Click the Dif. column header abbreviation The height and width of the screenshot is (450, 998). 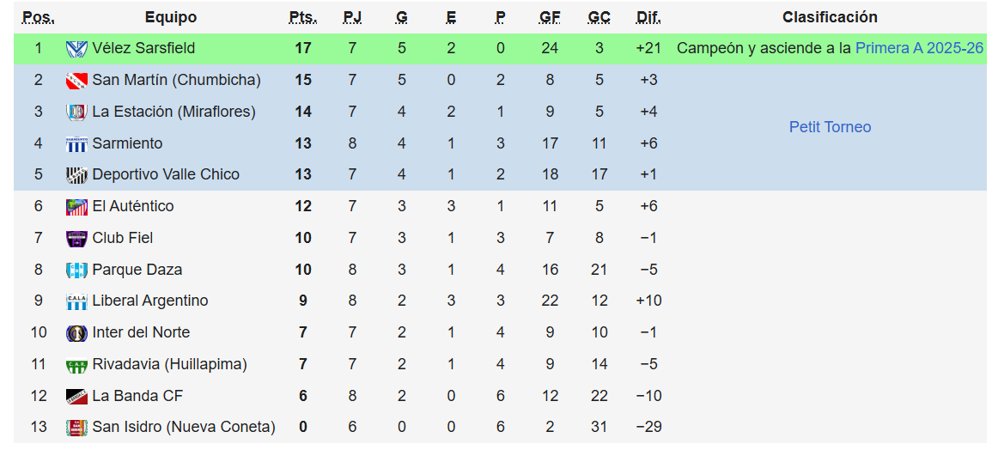pos(648,17)
